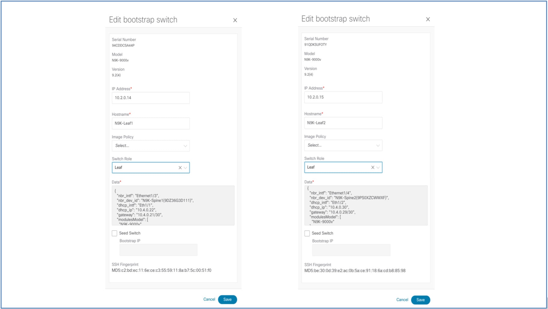
Task: Clear the Switch Role selection for N9K-Leaf2
Action: 373,167
